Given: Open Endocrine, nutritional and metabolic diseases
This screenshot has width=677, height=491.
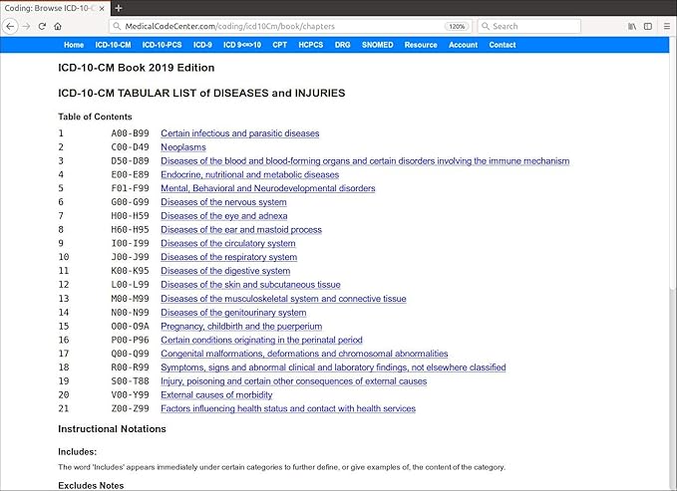Looking at the screenshot, I should (x=250, y=174).
